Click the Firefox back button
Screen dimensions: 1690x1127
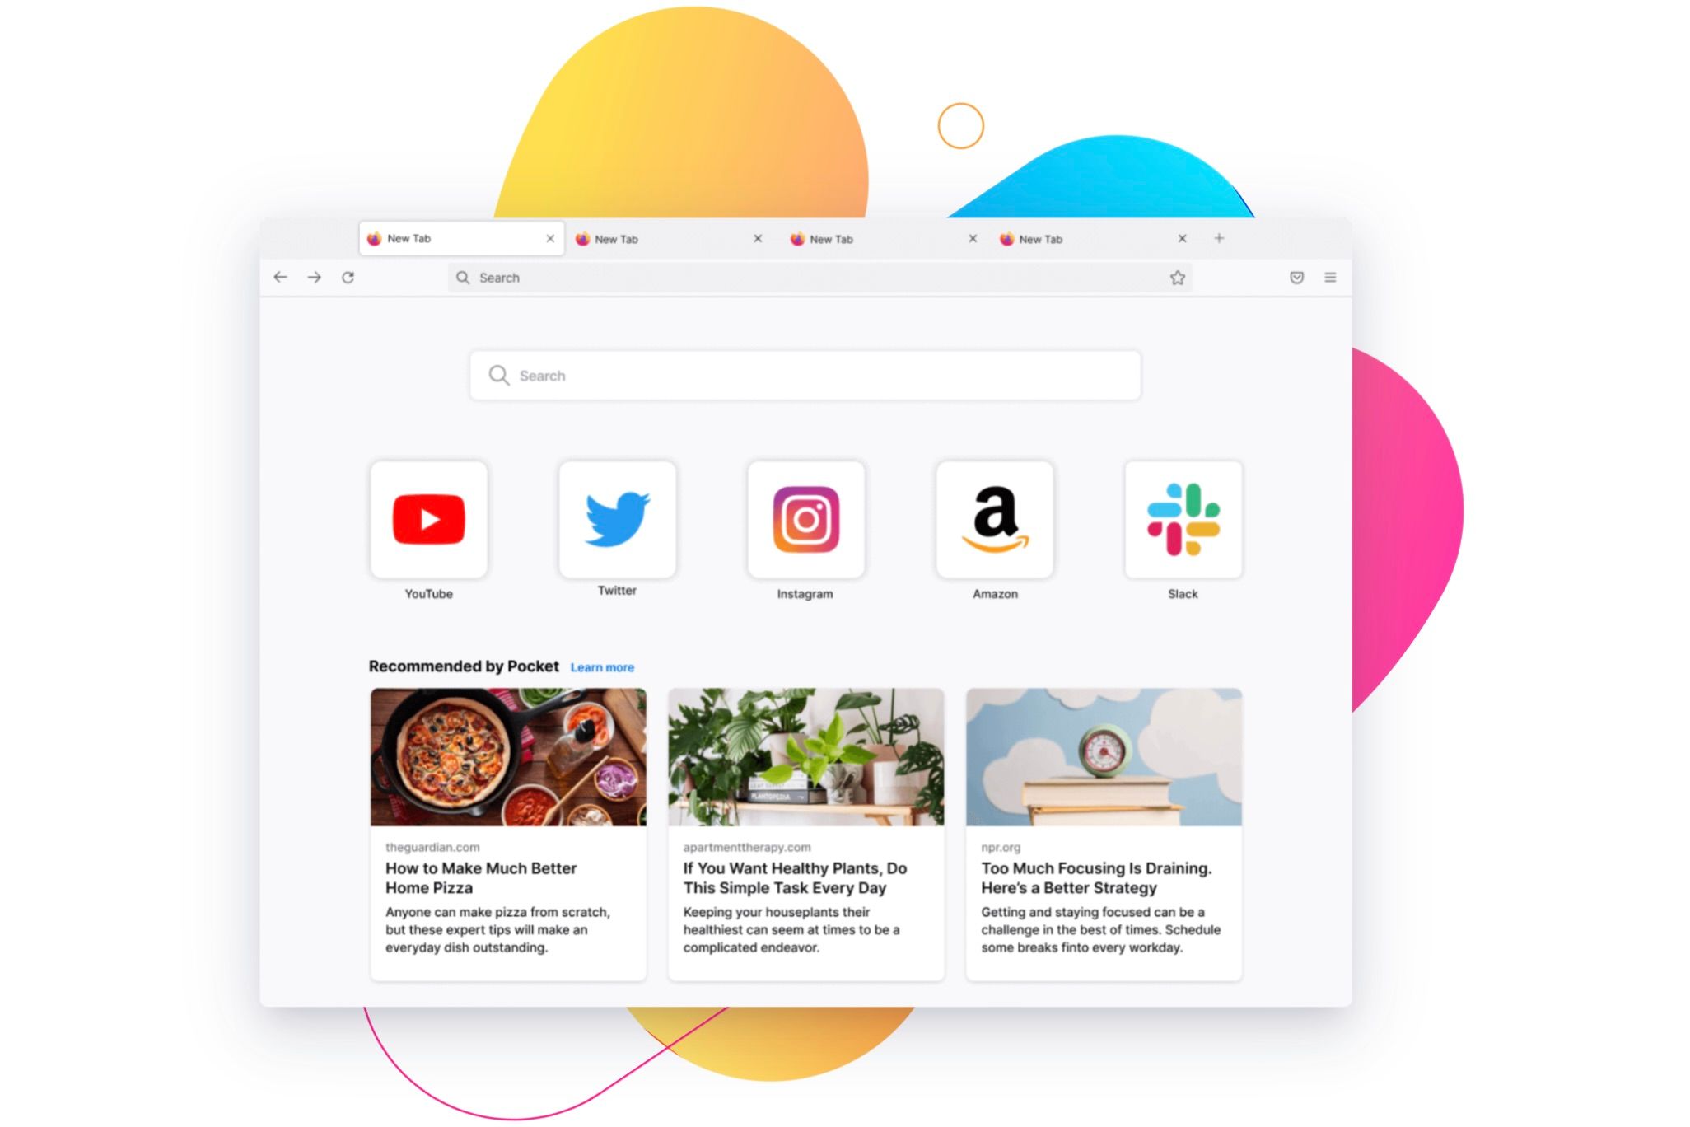coord(279,277)
